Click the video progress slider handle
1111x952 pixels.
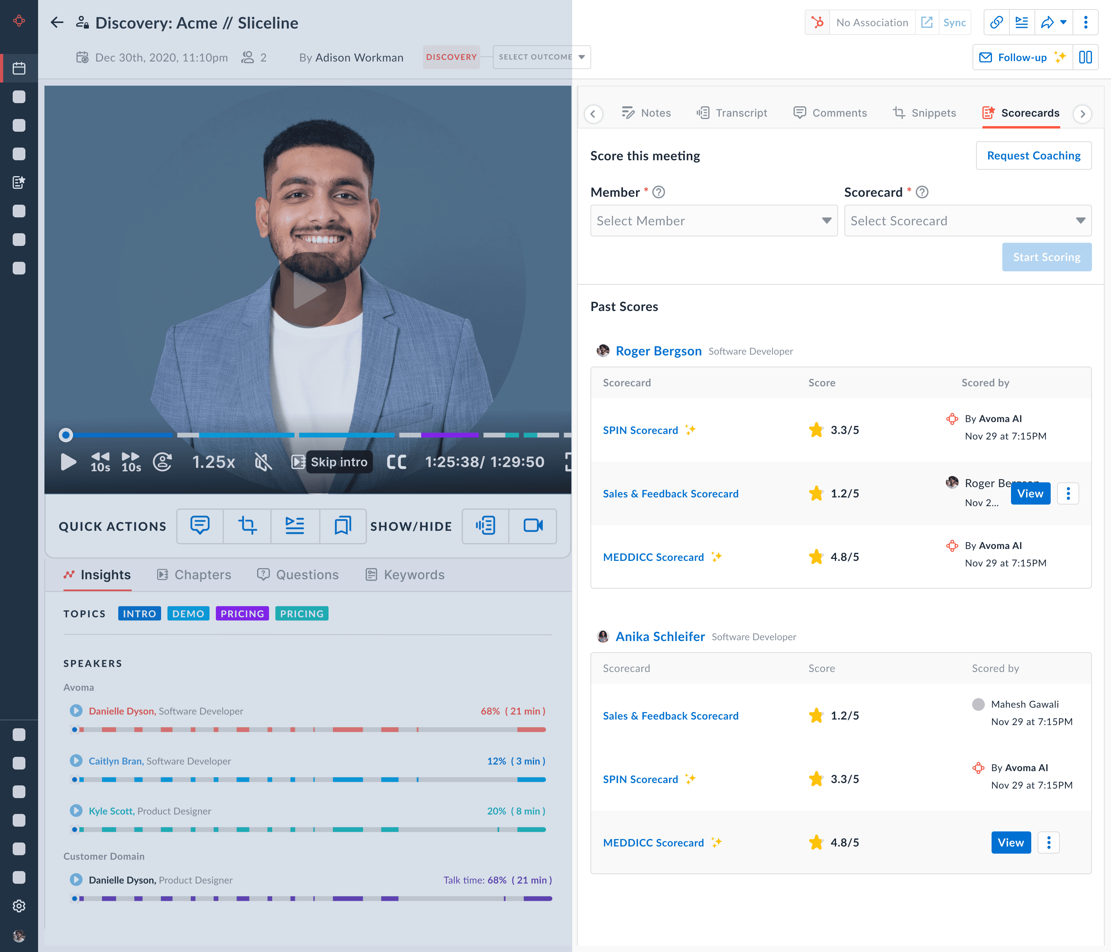pos(65,435)
